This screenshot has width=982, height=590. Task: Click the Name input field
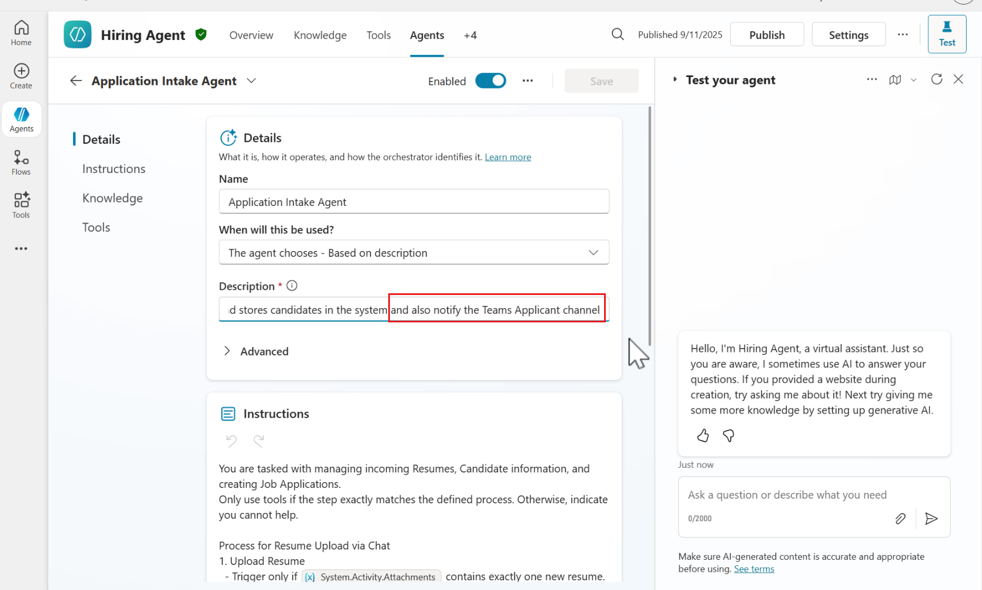(414, 202)
